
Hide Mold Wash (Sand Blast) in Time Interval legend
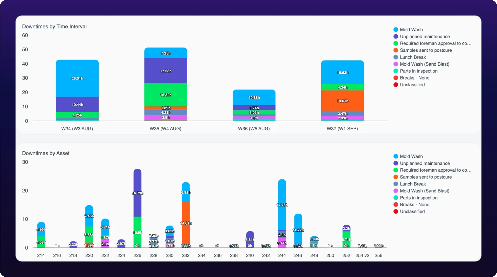421,64
